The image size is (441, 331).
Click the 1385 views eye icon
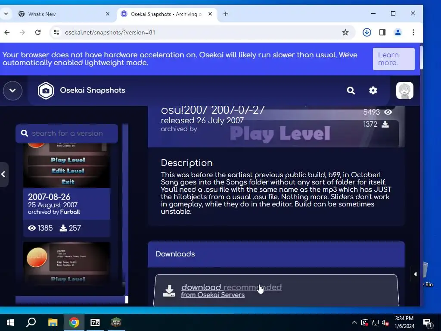pos(32,228)
